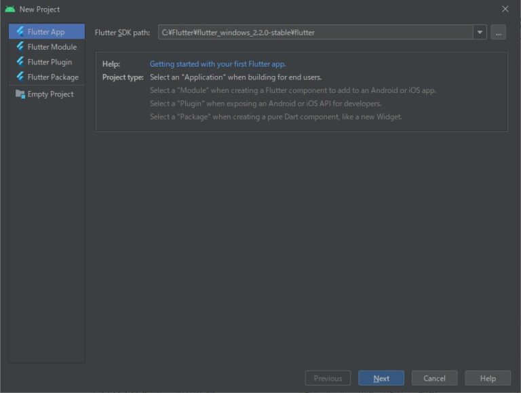Click the Android Studio logo in title bar
The height and width of the screenshot is (393, 521).
pos(10,9)
